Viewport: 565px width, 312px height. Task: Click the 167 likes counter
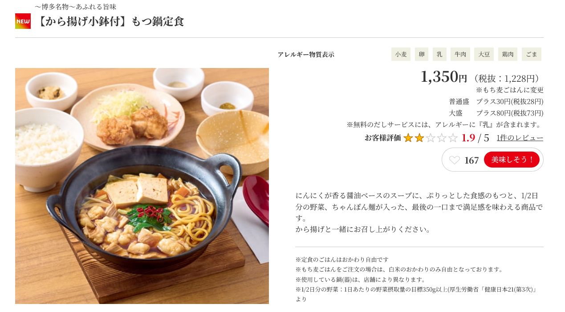coord(472,160)
